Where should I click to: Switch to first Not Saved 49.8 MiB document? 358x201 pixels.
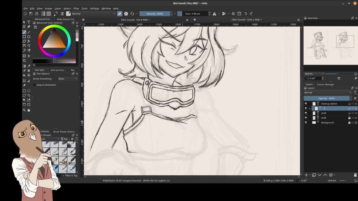pyautogui.click(x=135, y=20)
